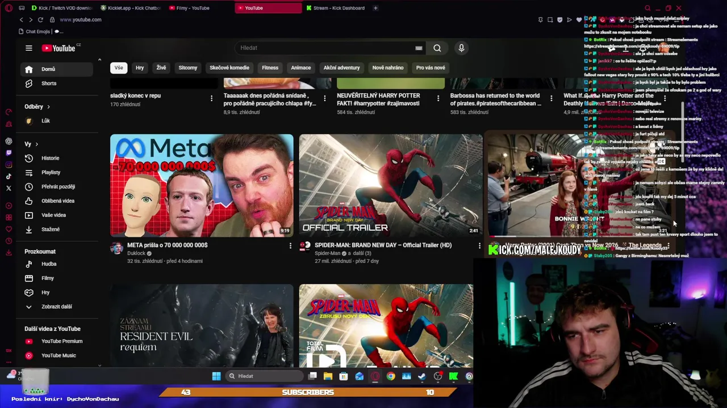Open a new browser tab with plus button
This screenshot has height=408, width=727.
375,8
